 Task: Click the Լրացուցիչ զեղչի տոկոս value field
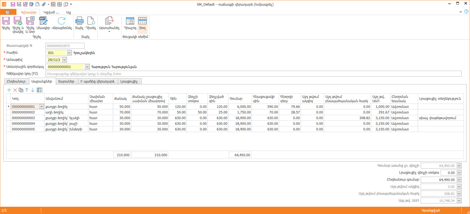coord(448,173)
